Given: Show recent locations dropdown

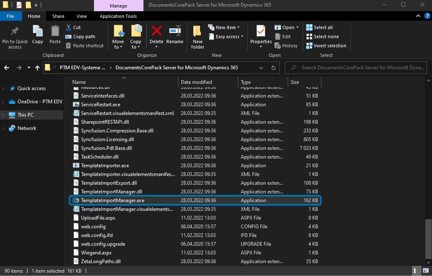Looking at the screenshot, I should point(29,68).
